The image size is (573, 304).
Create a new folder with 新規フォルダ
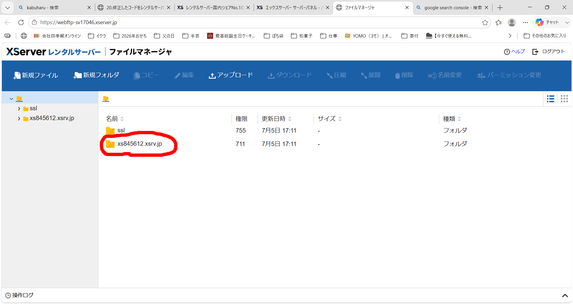(96, 75)
